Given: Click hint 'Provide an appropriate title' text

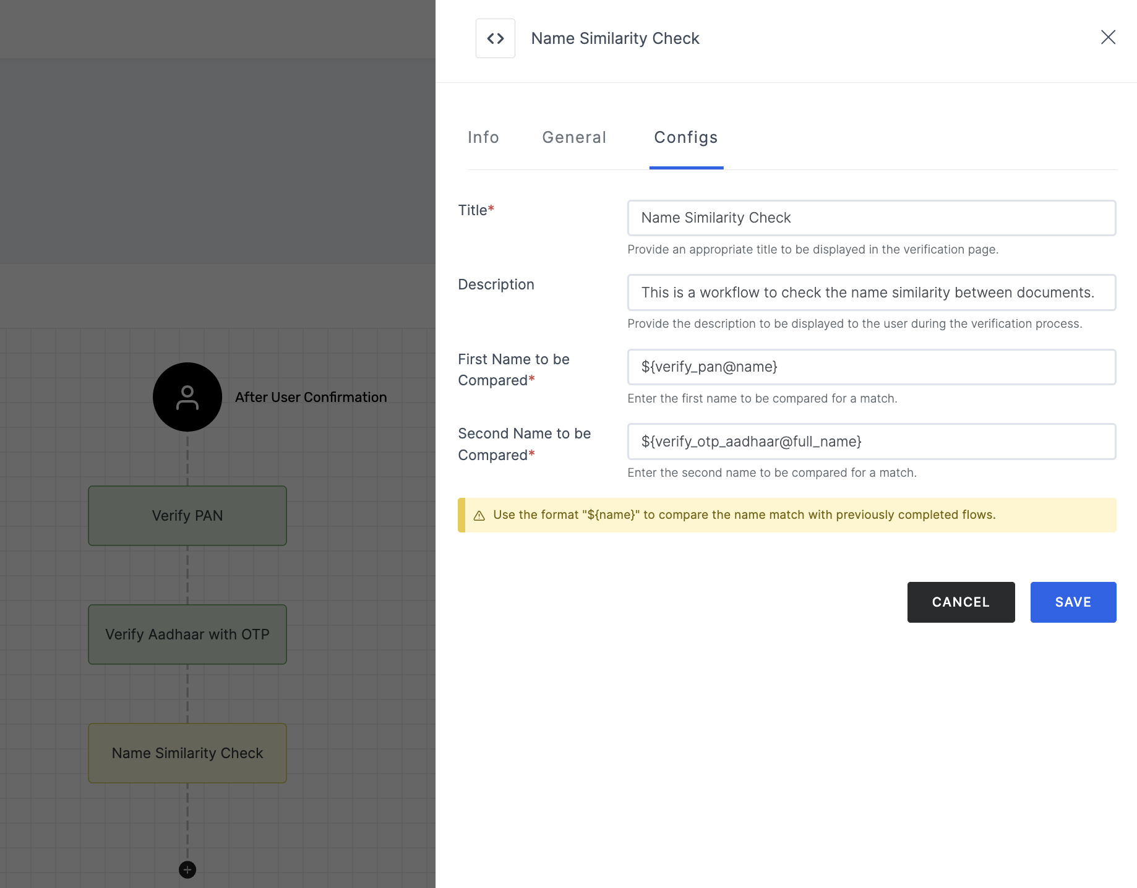Looking at the screenshot, I should 813,249.
